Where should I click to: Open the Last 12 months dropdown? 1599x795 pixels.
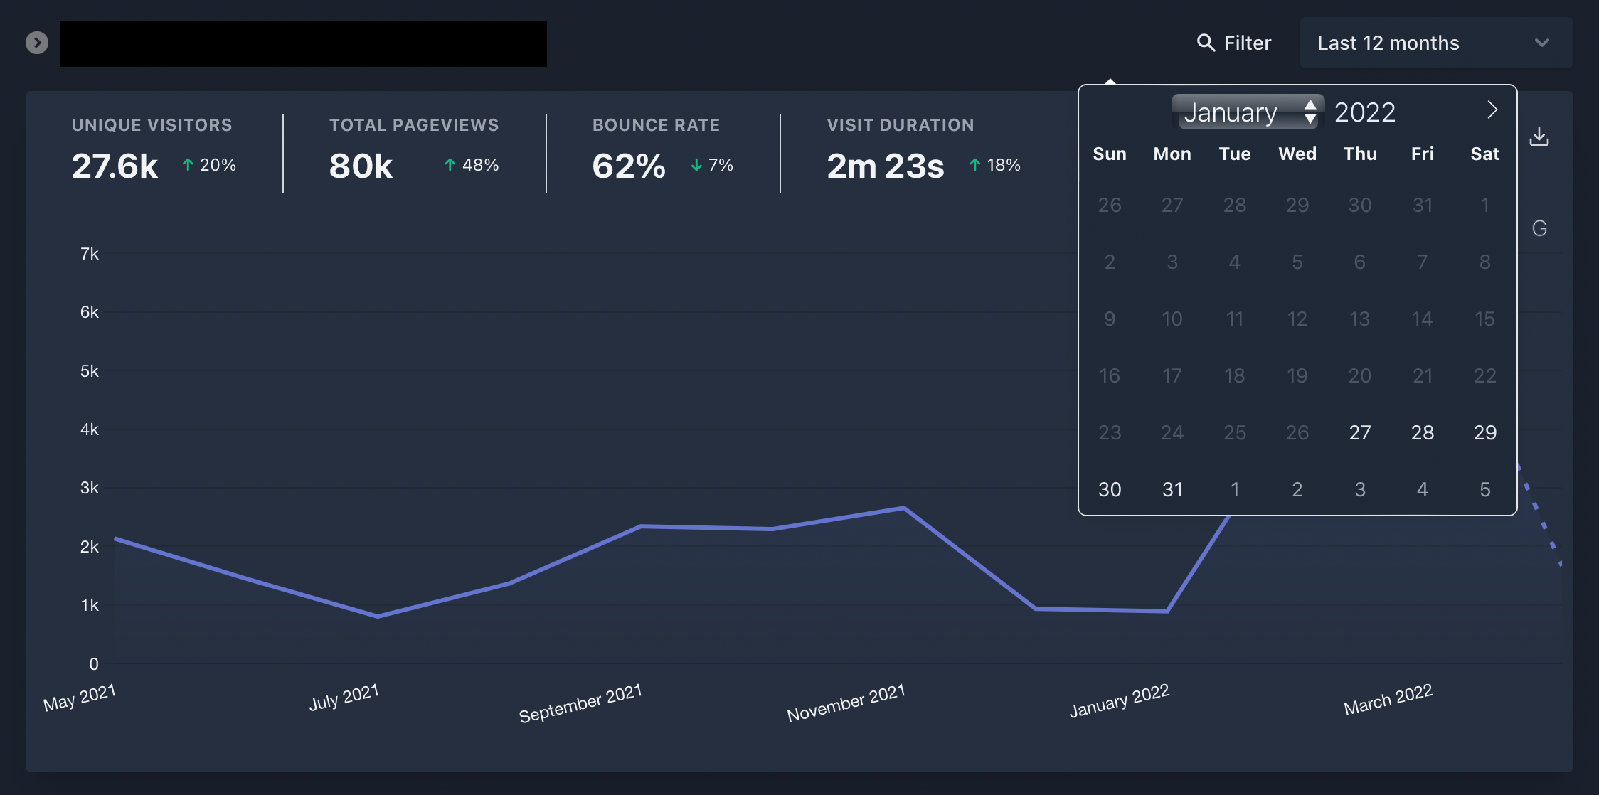tap(1436, 43)
